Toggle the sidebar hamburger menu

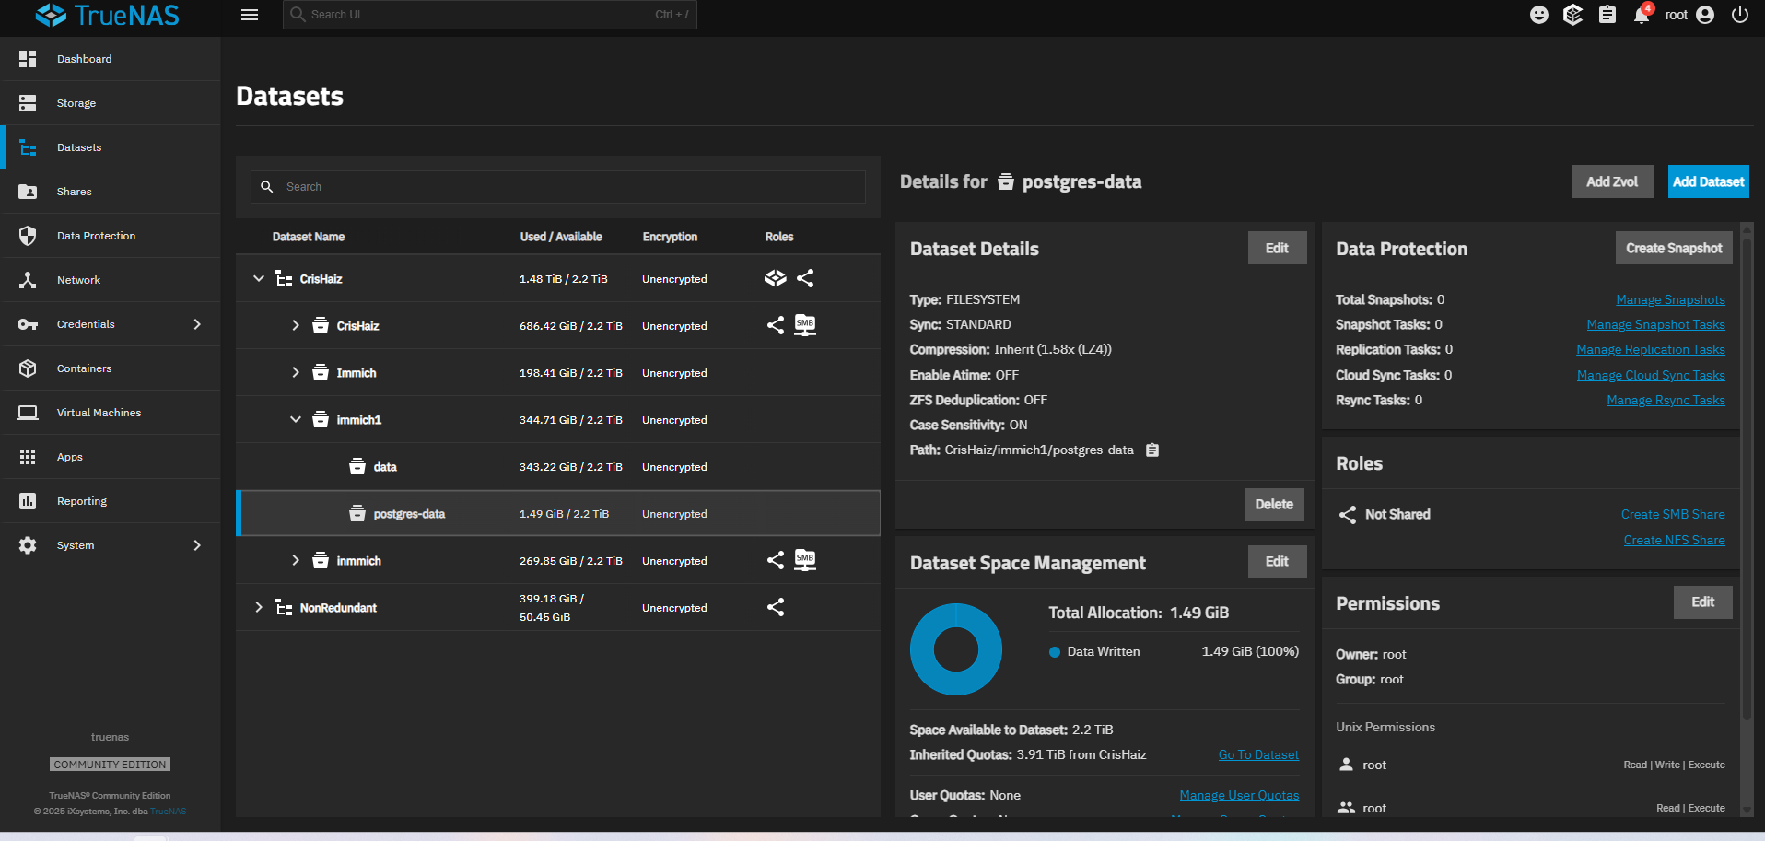click(250, 15)
